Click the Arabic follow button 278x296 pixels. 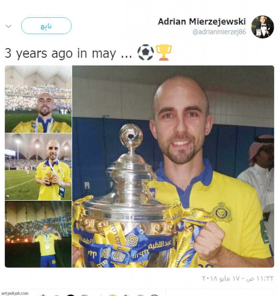[x=46, y=26]
